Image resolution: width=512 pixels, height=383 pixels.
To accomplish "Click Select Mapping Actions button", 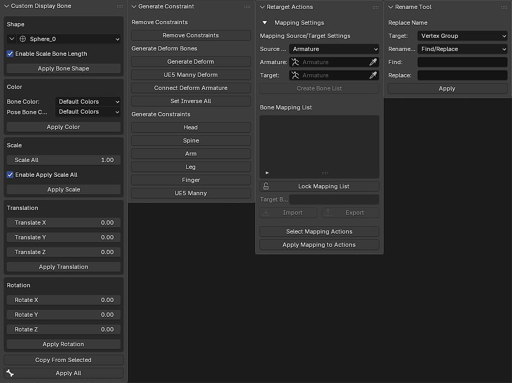I will coord(319,231).
